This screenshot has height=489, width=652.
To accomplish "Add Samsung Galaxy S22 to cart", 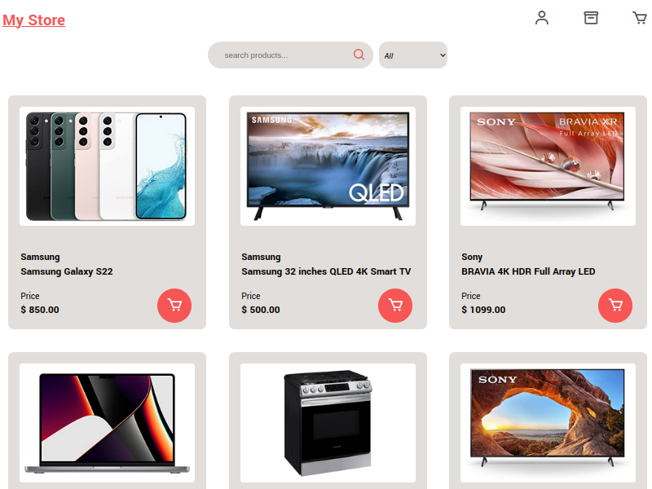I will pos(174,306).
